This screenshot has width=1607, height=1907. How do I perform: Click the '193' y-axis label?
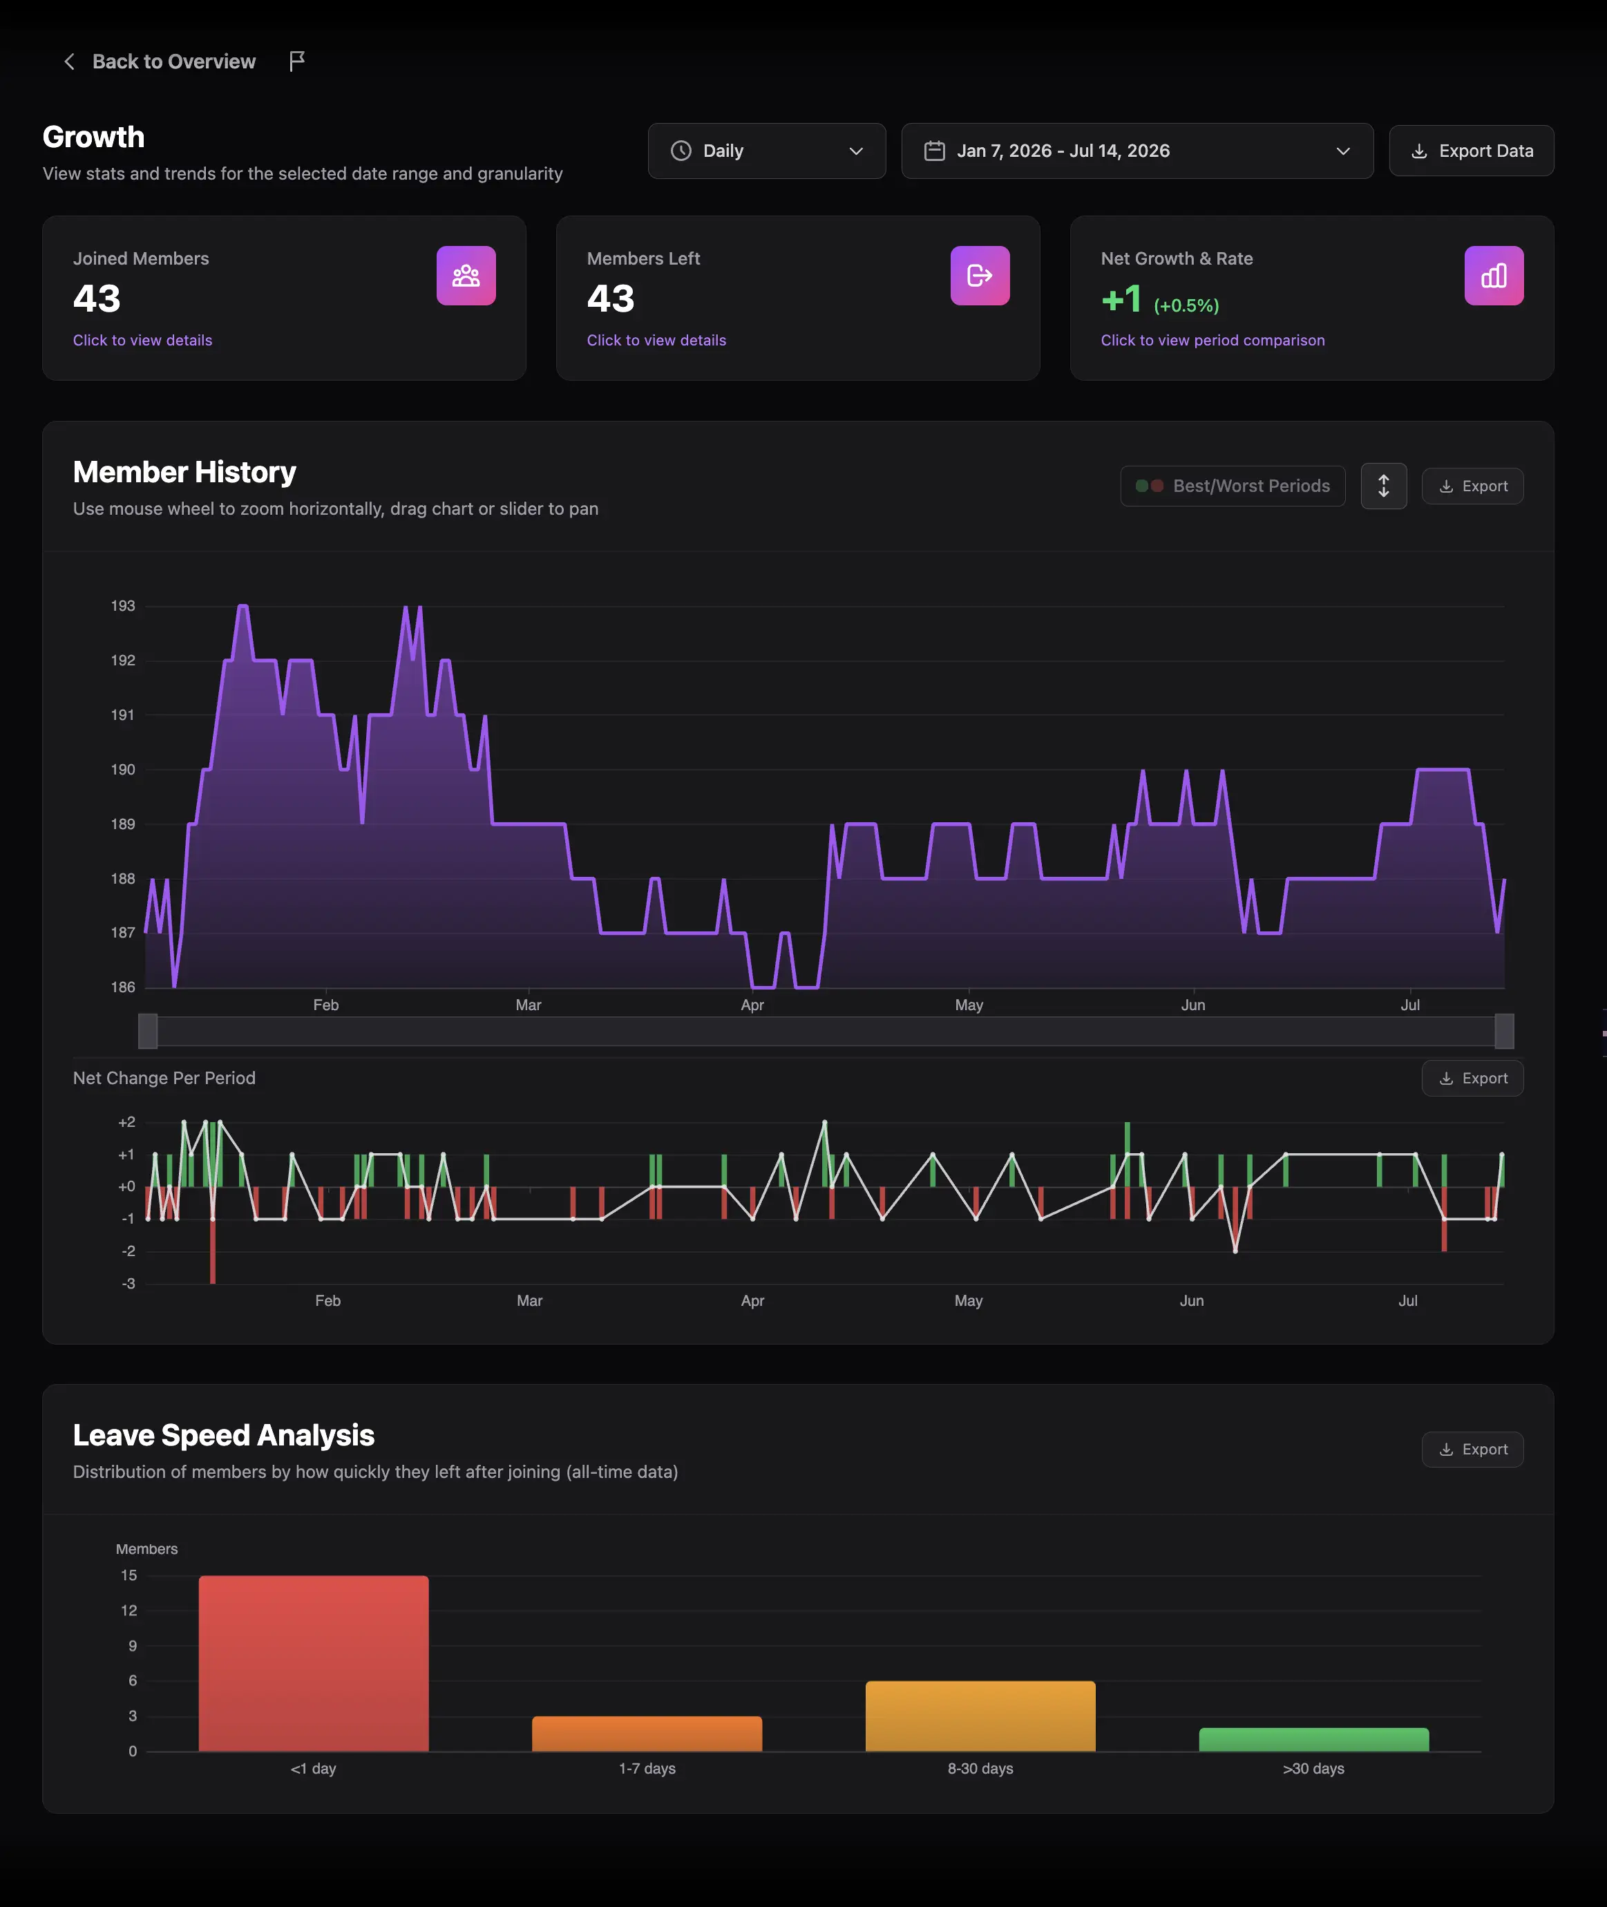[x=123, y=606]
